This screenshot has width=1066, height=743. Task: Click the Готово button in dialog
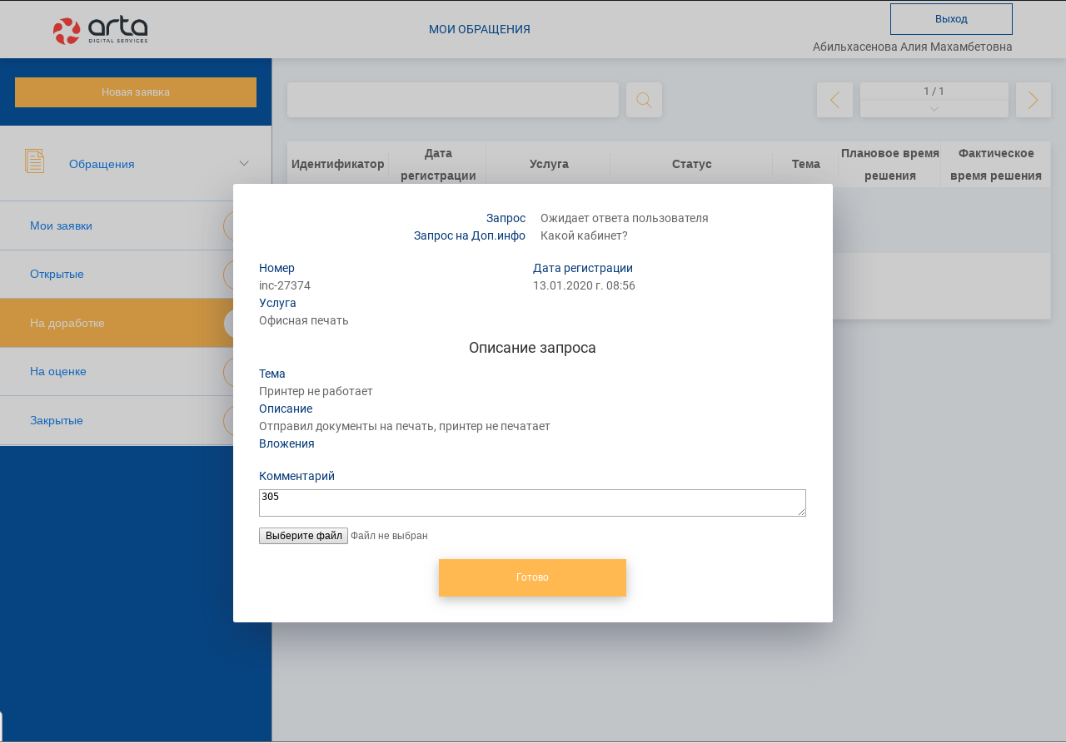pos(532,577)
